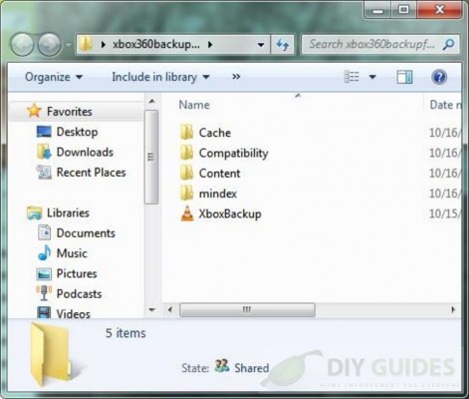The height and width of the screenshot is (399, 469).
Task: Click the navigation pane down scroll arrow
Action: click(152, 310)
